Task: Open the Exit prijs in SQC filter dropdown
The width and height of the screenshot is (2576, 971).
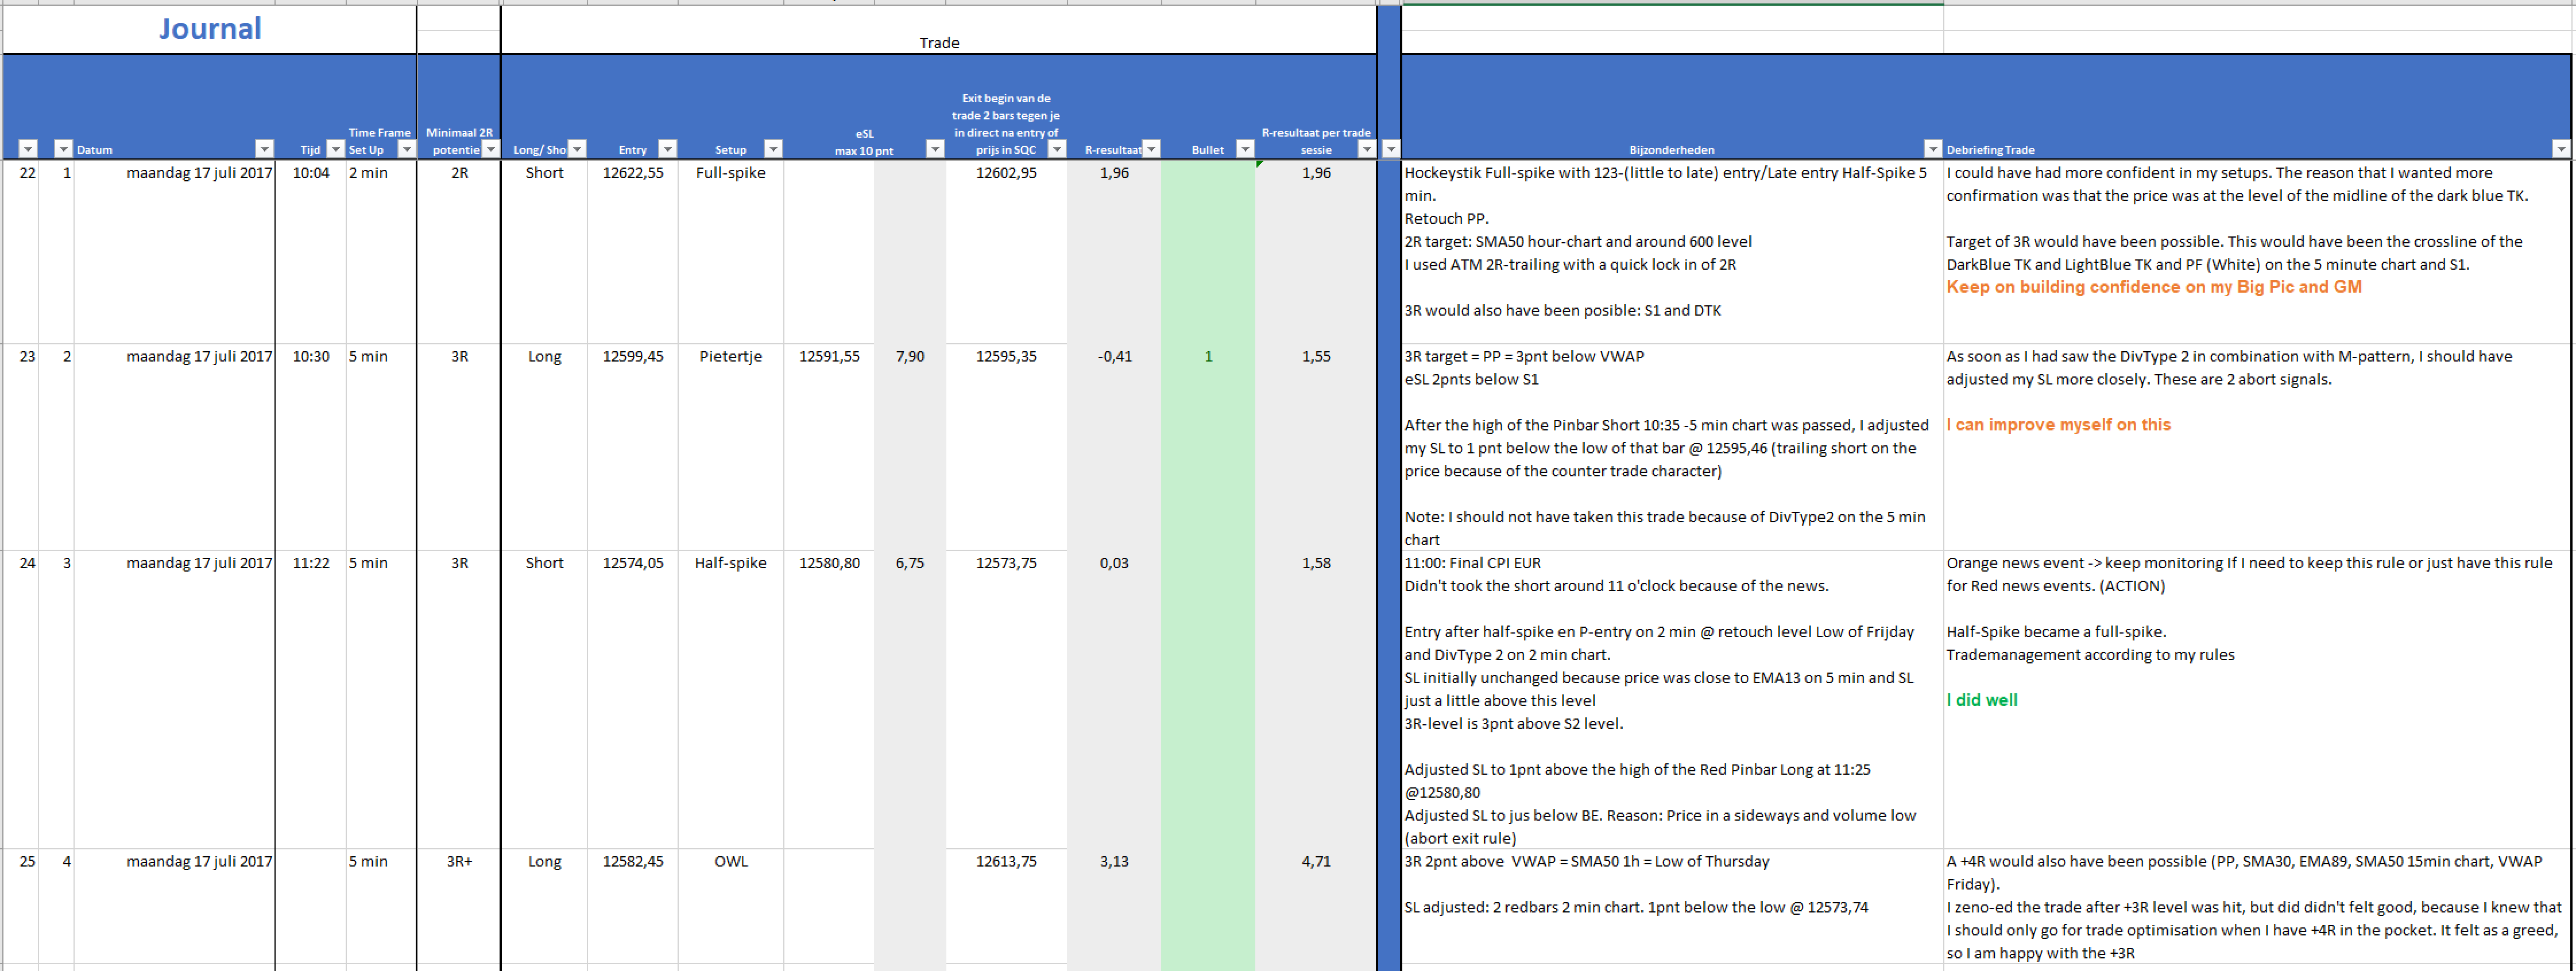Action: (x=1057, y=149)
